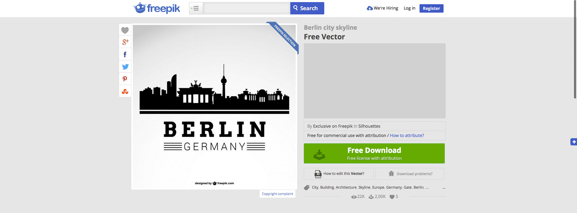This screenshot has height=213, width=577.
Task: Click Download problems? bug button
Action: tap(410, 174)
